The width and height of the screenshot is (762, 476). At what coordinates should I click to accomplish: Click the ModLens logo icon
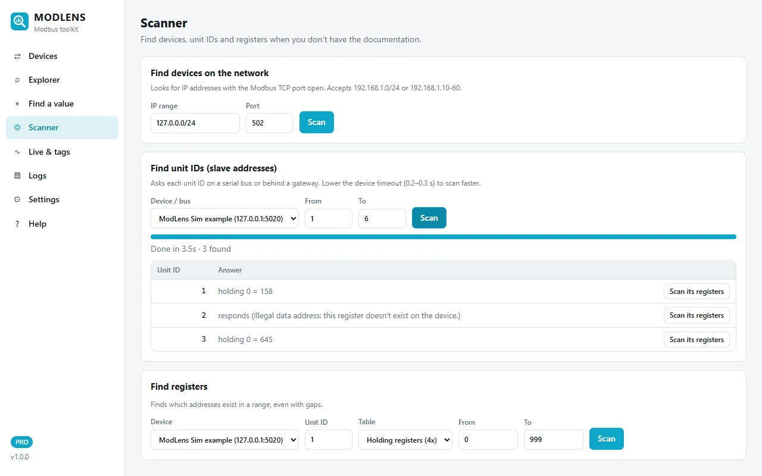20,22
